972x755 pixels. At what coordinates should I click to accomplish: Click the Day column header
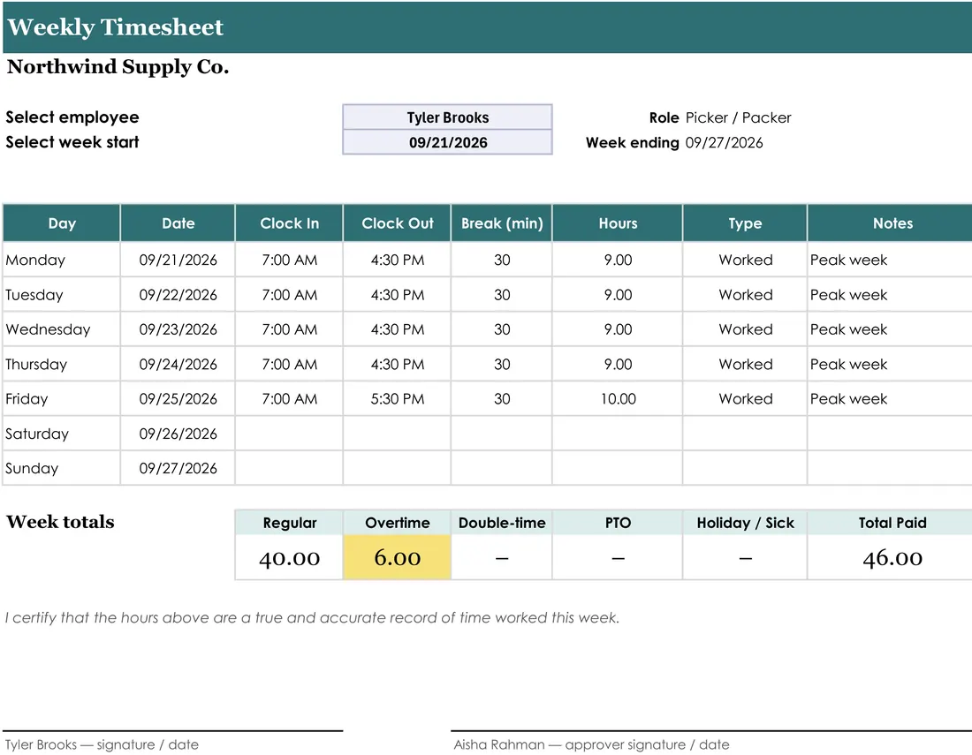pos(61,223)
